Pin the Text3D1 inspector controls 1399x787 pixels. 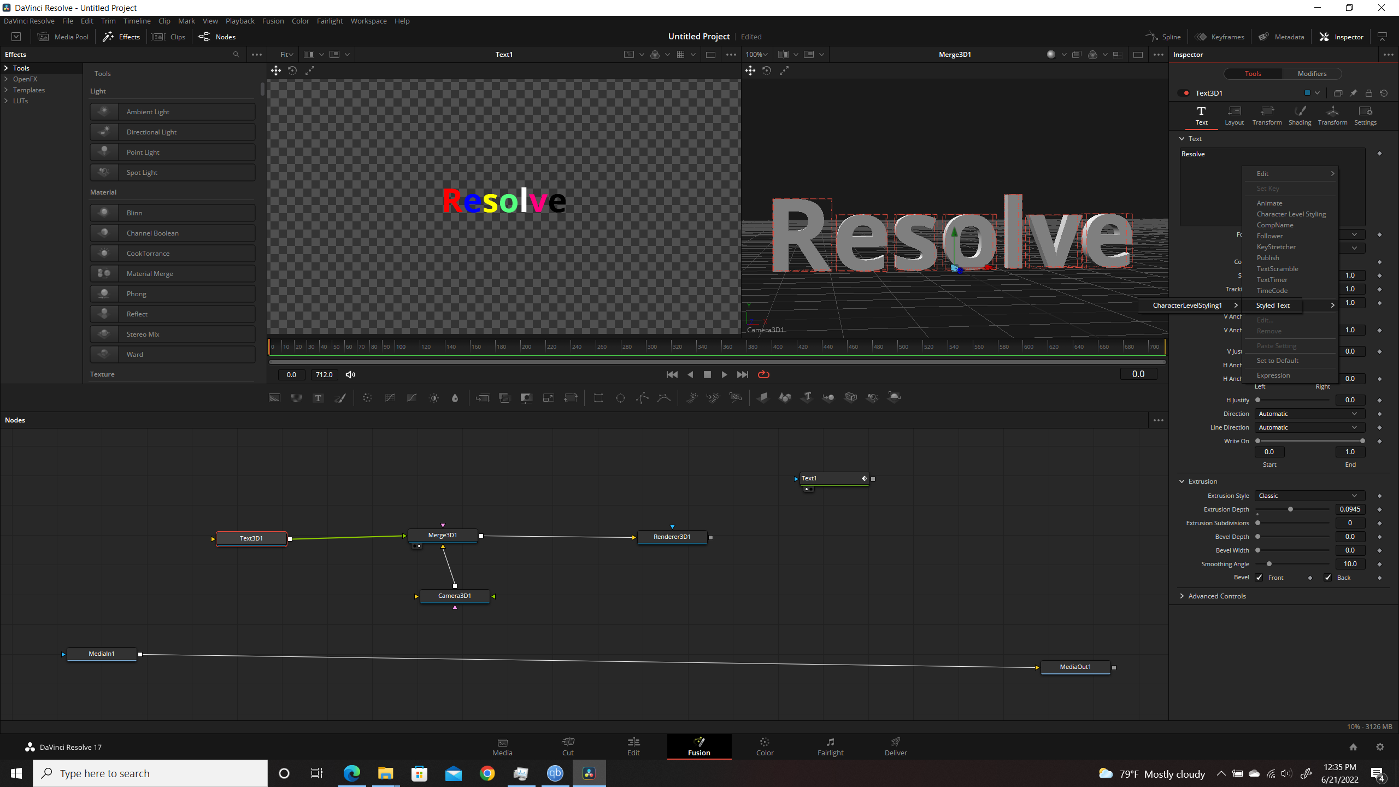pyautogui.click(x=1353, y=93)
